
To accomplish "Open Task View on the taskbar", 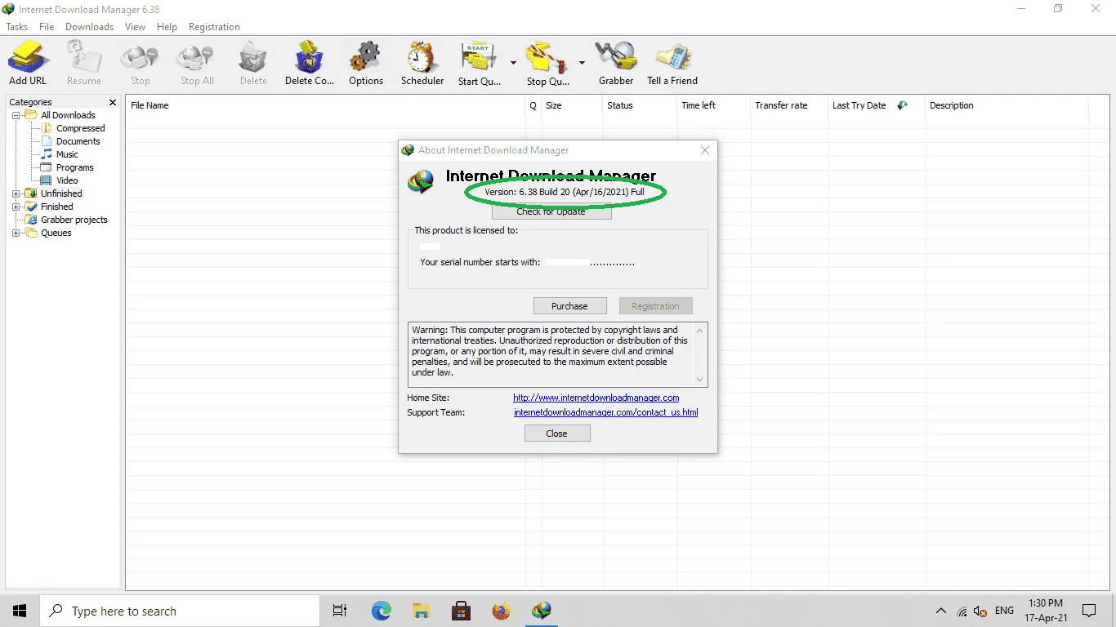I will [x=340, y=611].
